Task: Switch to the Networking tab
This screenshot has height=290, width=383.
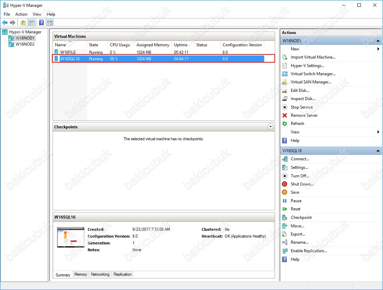Action: tap(100, 274)
